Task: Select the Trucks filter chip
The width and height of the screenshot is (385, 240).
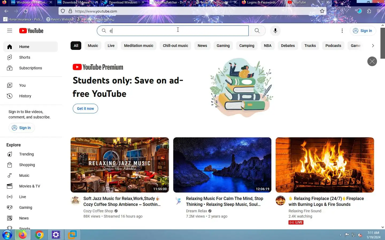Action: coord(310,46)
